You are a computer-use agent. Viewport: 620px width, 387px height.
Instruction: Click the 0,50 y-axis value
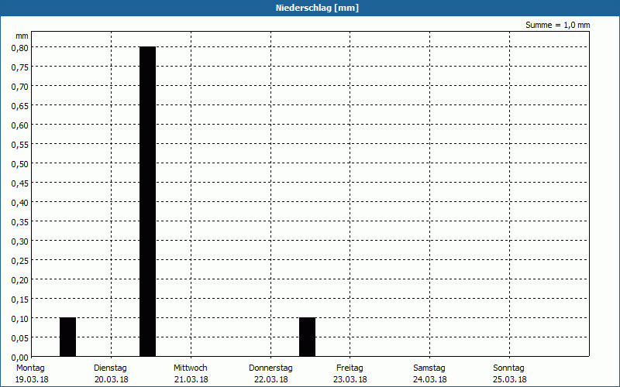point(20,164)
